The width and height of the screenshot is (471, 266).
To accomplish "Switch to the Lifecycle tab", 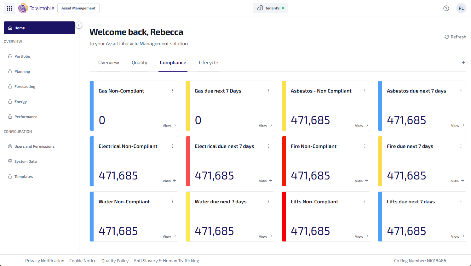I will click(208, 63).
